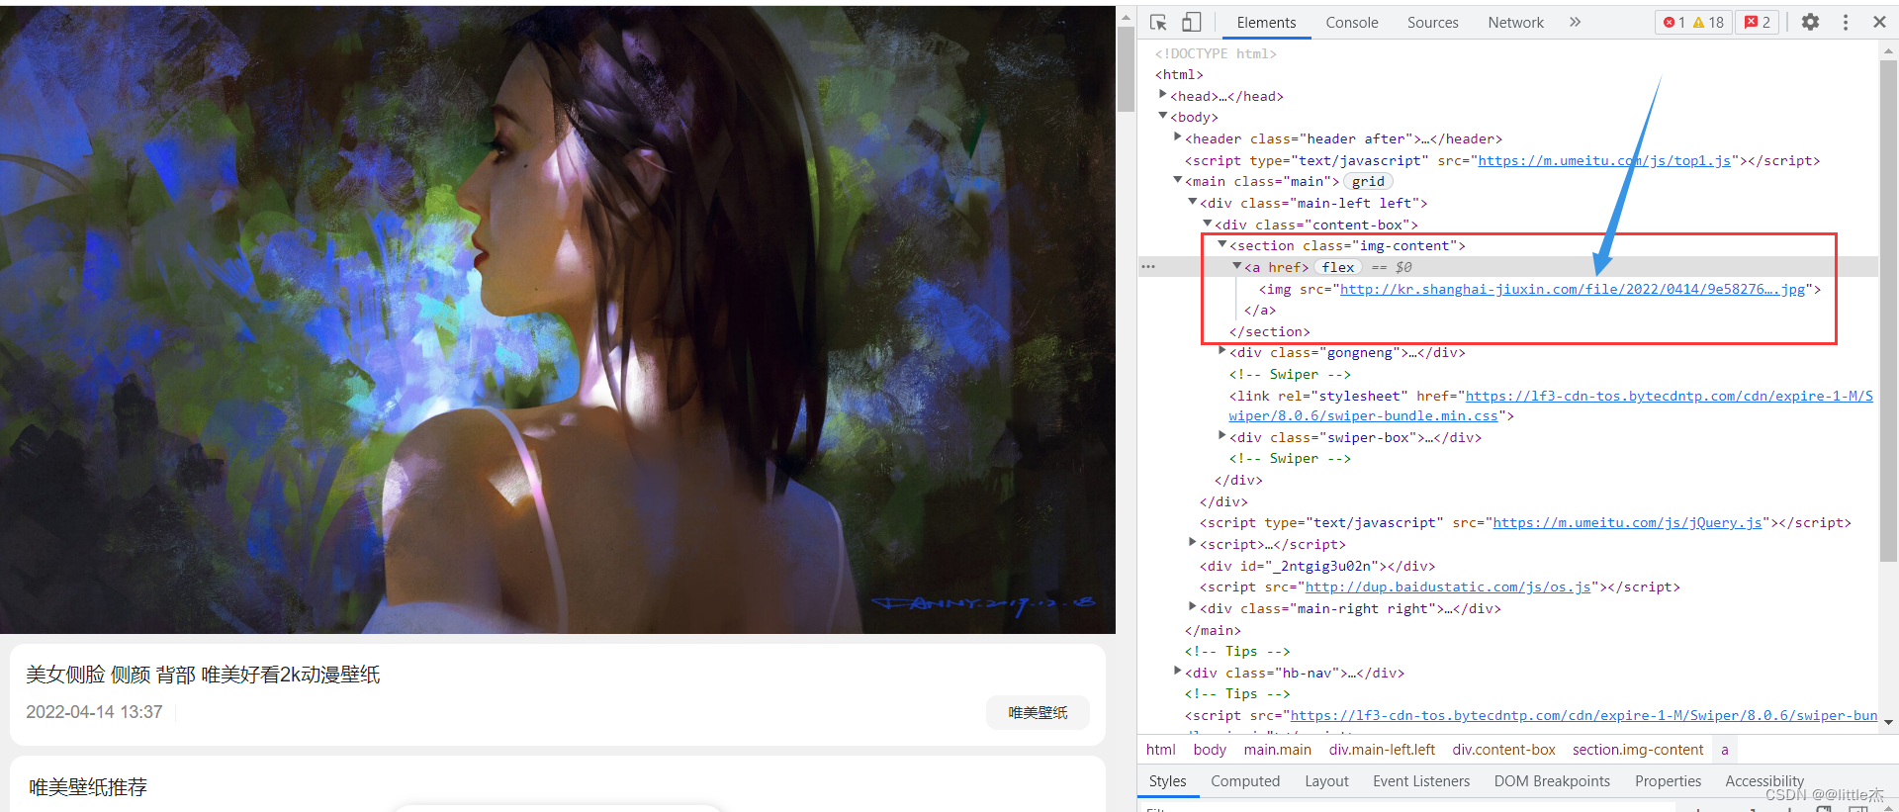Select html in the breadcrumb bar
The image size is (1899, 812).
pyautogui.click(x=1160, y=750)
